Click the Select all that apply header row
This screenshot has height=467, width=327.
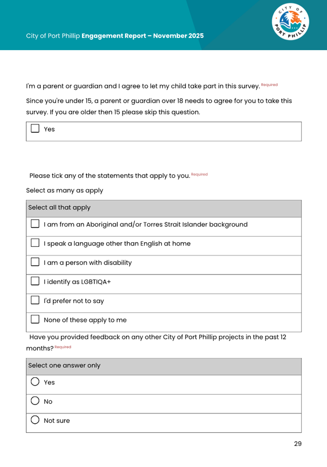[163, 208]
